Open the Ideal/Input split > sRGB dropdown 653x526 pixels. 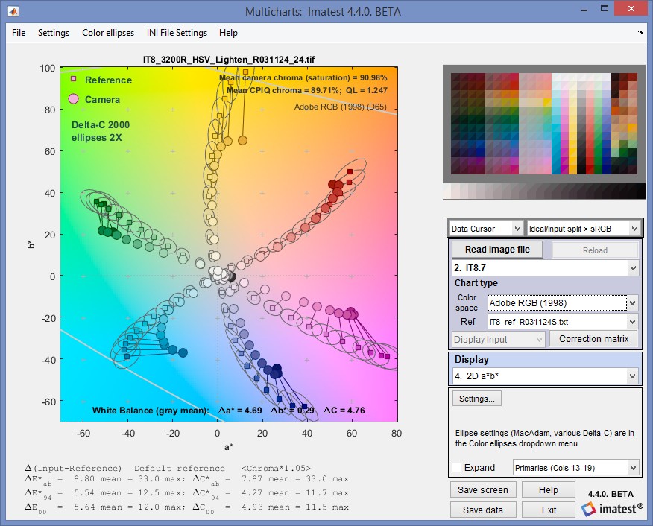584,229
